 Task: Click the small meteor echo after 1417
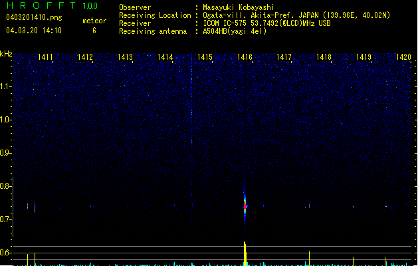pos(309,205)
